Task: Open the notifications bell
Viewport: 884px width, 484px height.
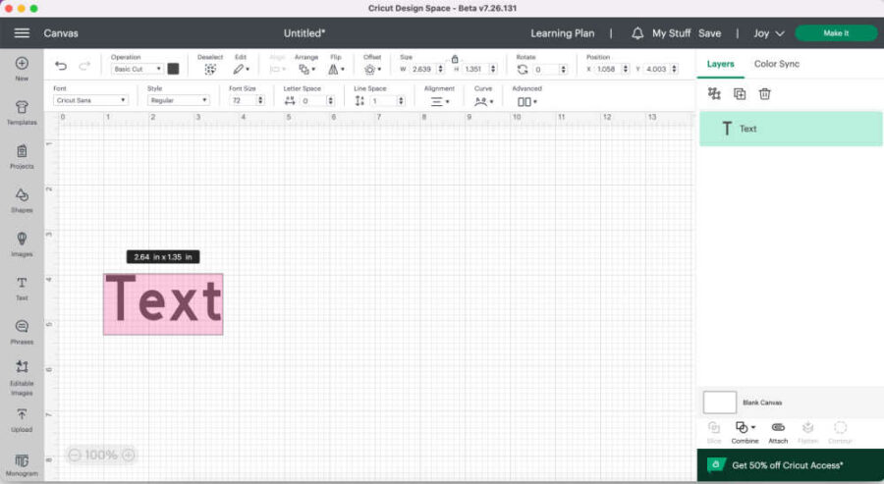Action: 637,33
